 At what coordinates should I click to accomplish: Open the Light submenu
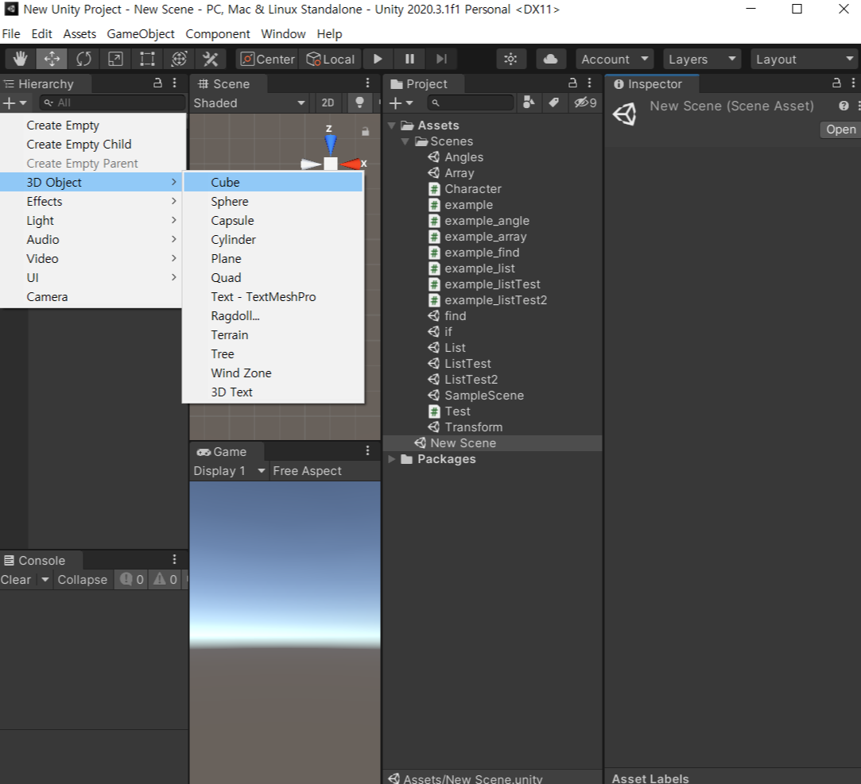[92, 221]
